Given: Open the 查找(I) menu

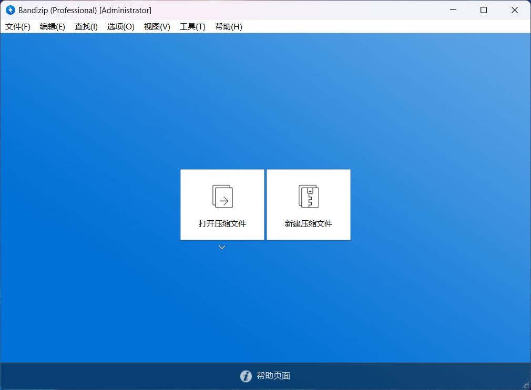Looking at the screenshot, I should 86,26.
